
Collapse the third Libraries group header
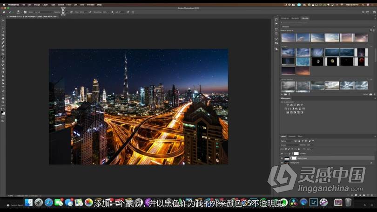point(282,79)
